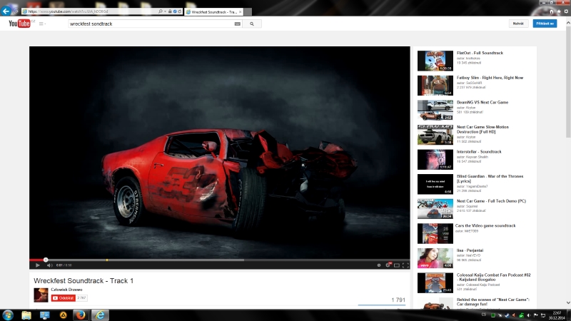
Task: Click the magnifier search button
Action: 252,24
